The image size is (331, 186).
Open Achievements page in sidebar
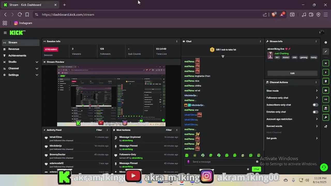point(20,56)
